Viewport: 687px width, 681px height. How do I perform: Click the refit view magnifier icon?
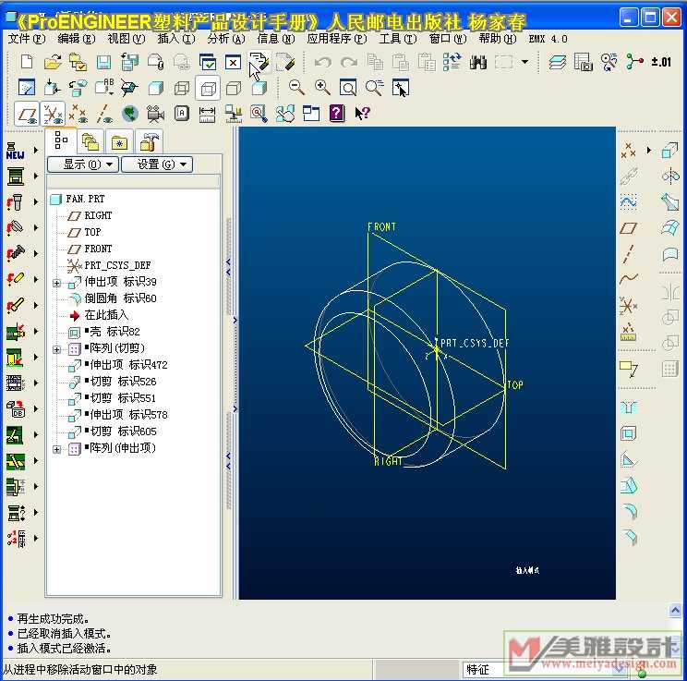tap(348, 88)
